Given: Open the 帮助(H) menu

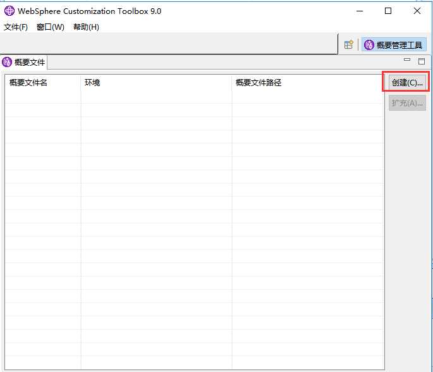Looking at the screenshot, I should tap(86, 27).
